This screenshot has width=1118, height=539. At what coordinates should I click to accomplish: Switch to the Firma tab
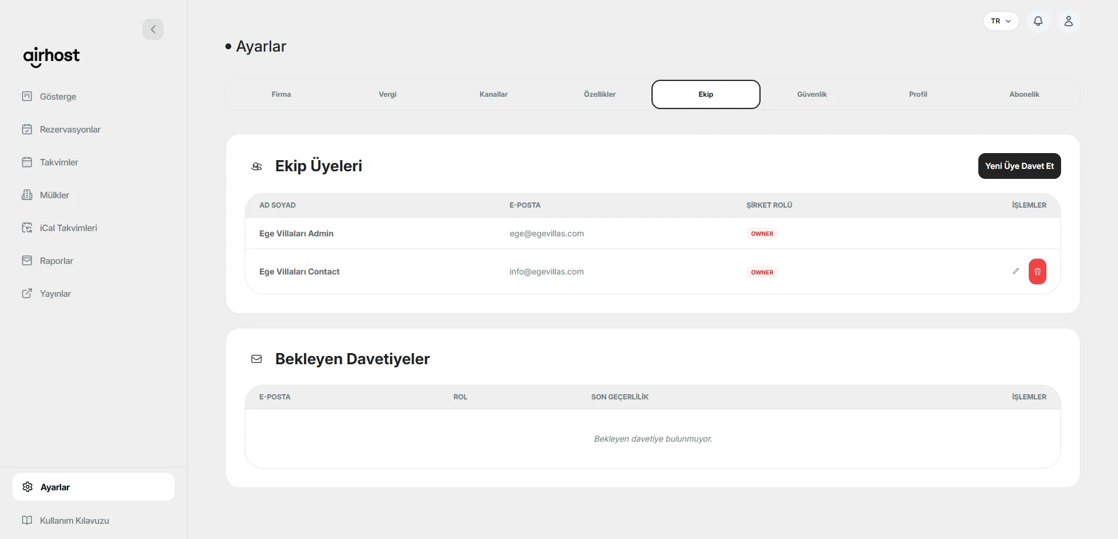coord(281,94)
